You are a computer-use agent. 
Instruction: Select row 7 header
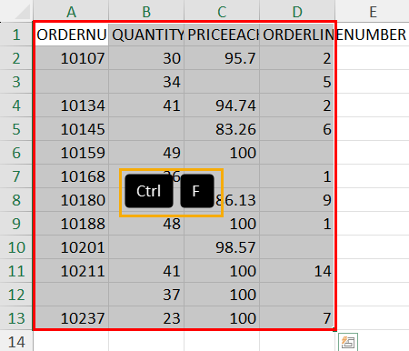pyautogui.click(x=16, y=176)
